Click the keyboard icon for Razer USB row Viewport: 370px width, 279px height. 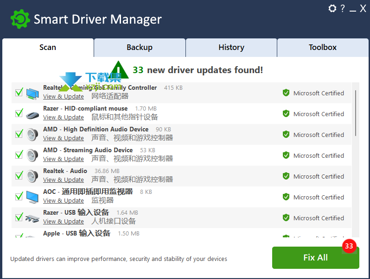(32, 218)
